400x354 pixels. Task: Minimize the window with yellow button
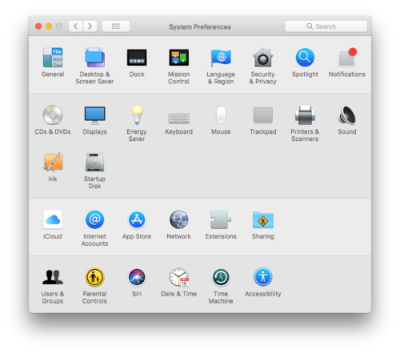click(49, 26)
